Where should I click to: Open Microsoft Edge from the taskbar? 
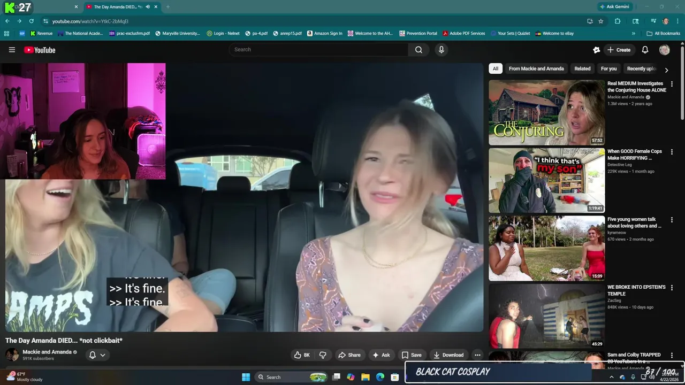pyautogui.click(x=380, y=377)
